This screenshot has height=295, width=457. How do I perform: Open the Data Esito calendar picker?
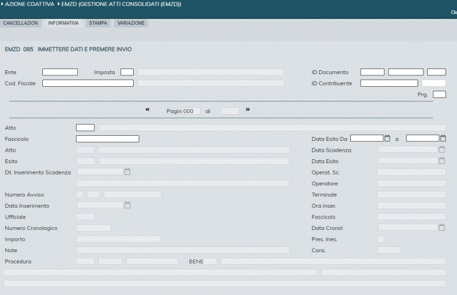click(442, 161)
